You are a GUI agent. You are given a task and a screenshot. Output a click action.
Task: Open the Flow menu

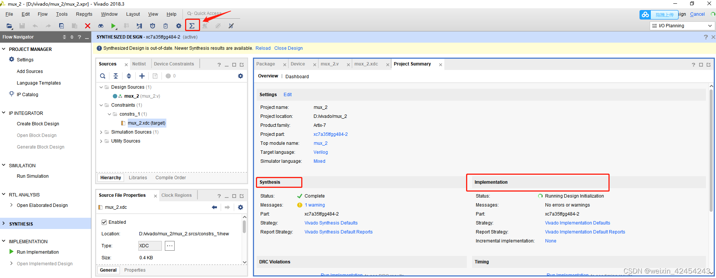point(42,14)
